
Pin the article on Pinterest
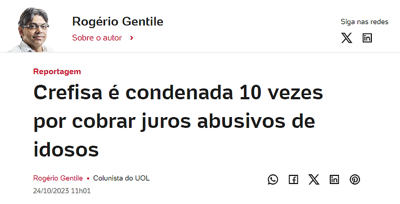point(355,180)
